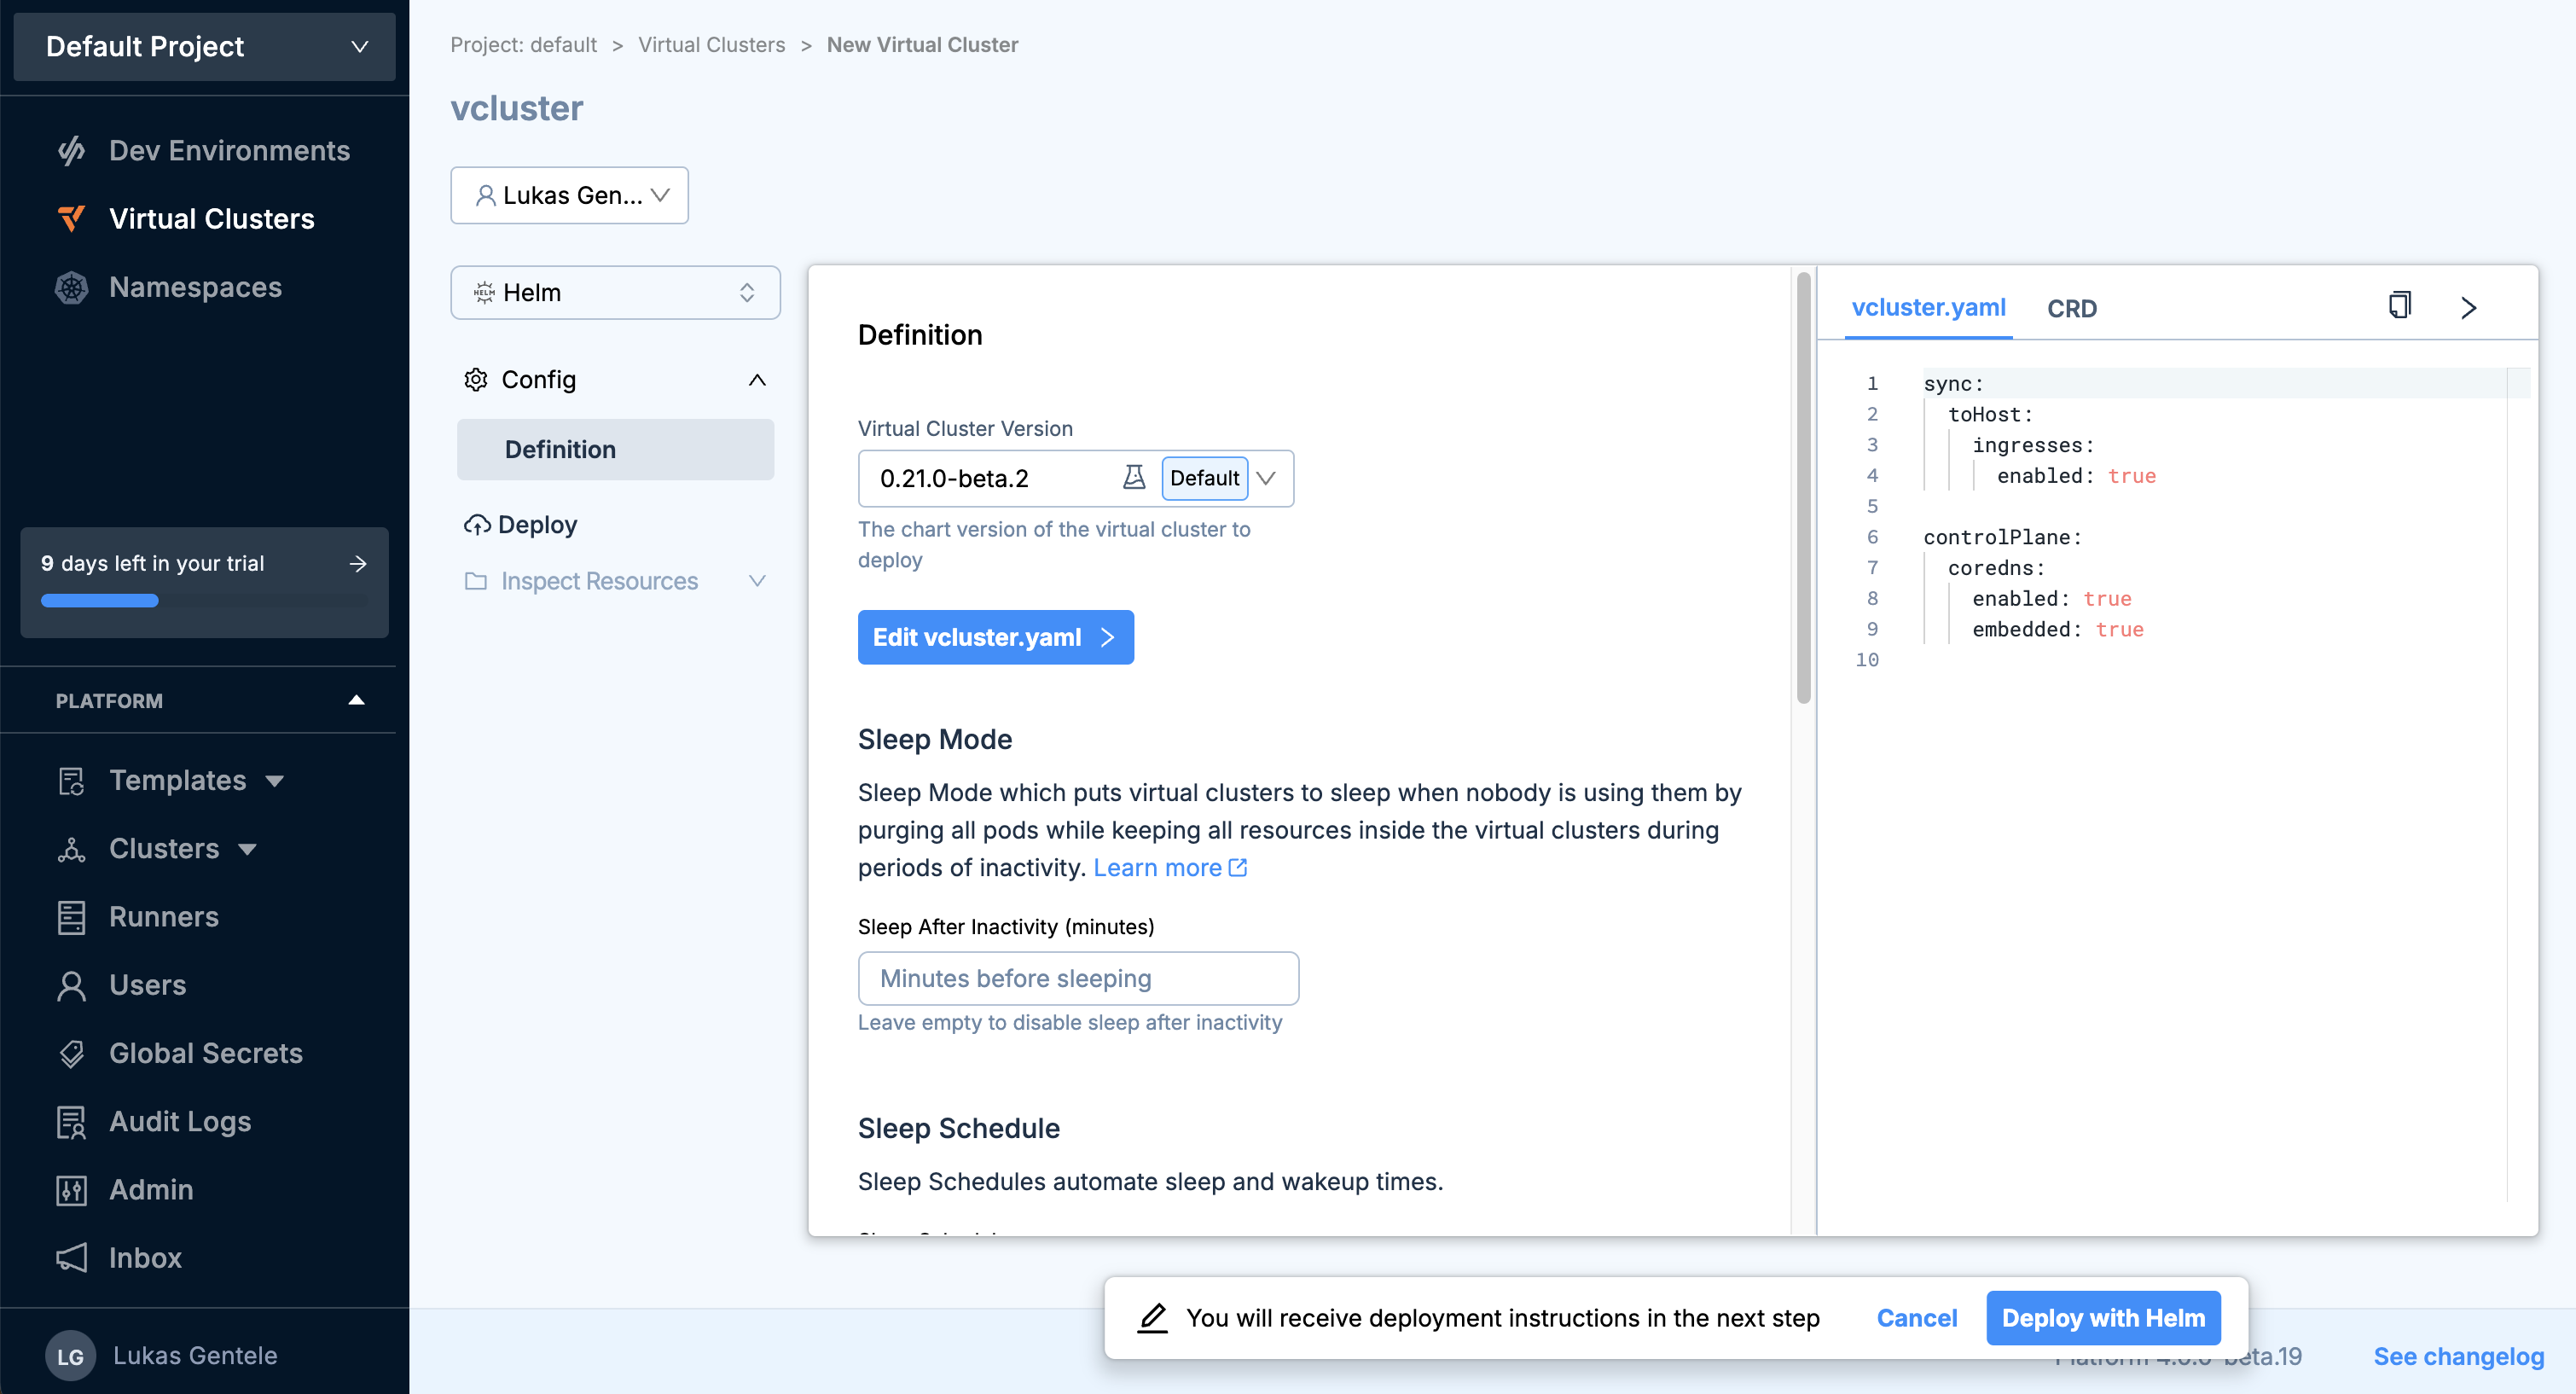2576x1394 pixels.
Task: Click the copy YAML icon
Action: (x=2399, y=306)
